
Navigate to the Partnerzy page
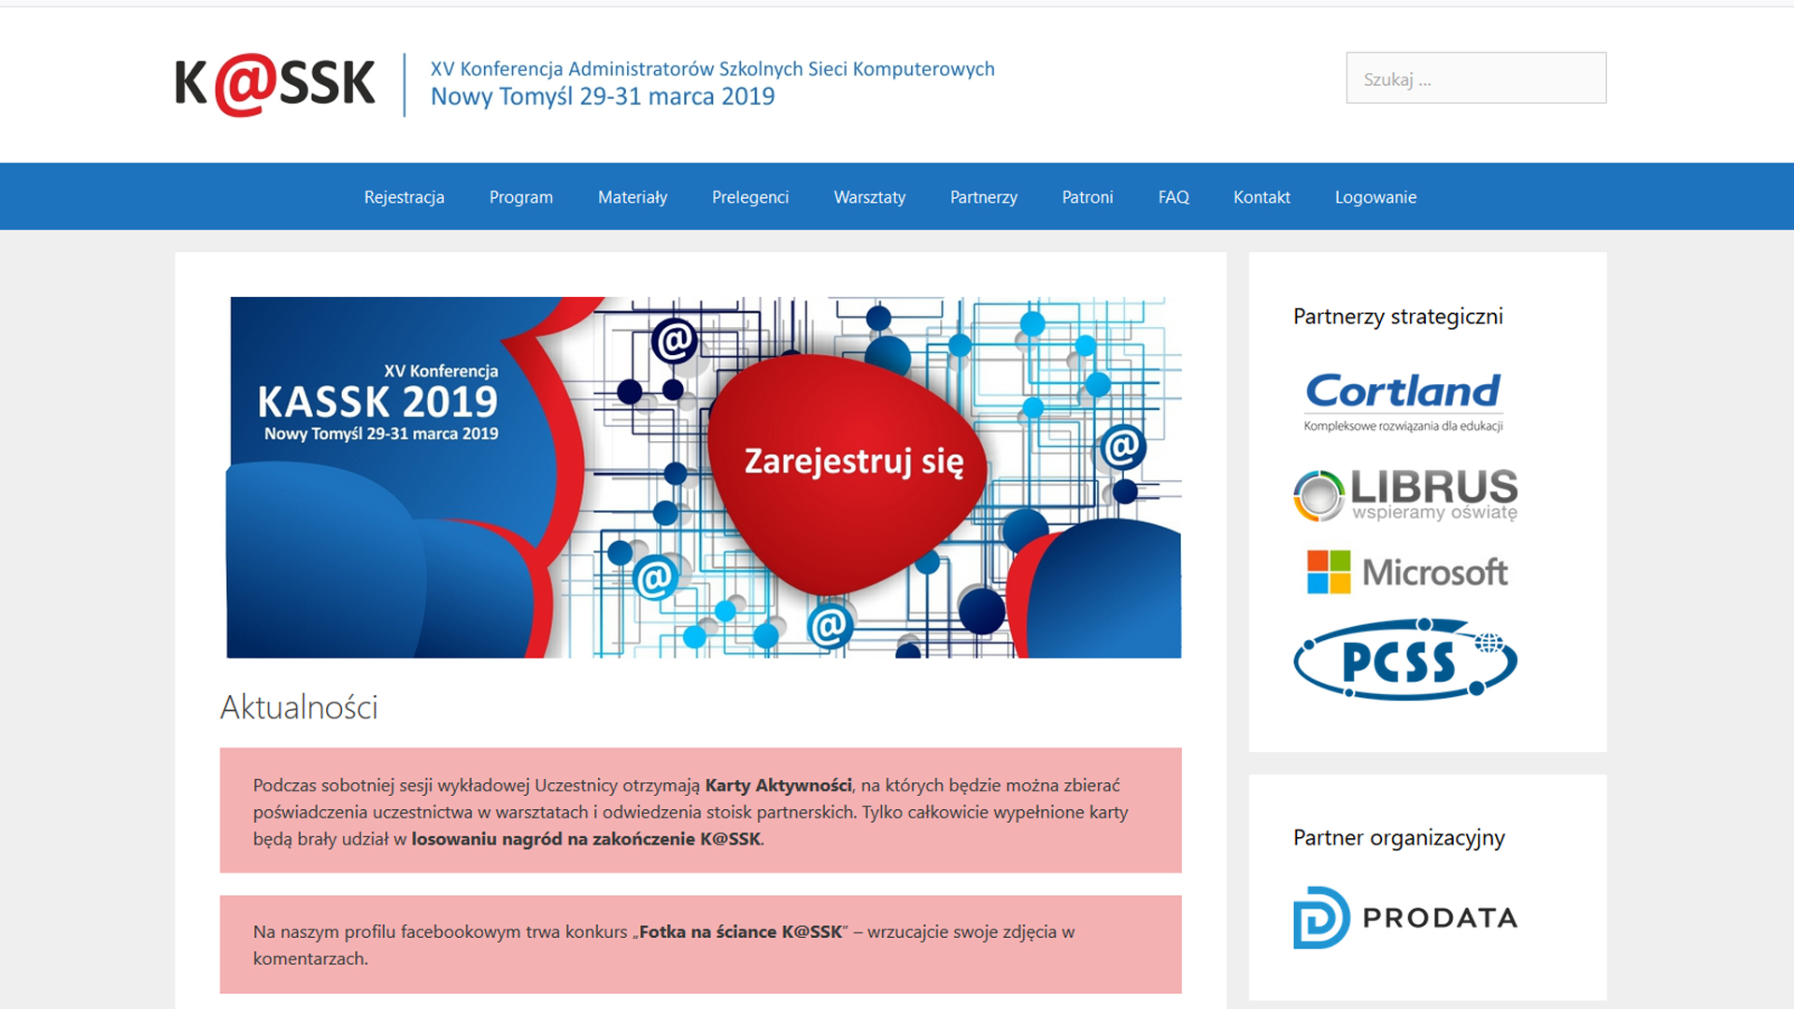[x=983, y=197]
